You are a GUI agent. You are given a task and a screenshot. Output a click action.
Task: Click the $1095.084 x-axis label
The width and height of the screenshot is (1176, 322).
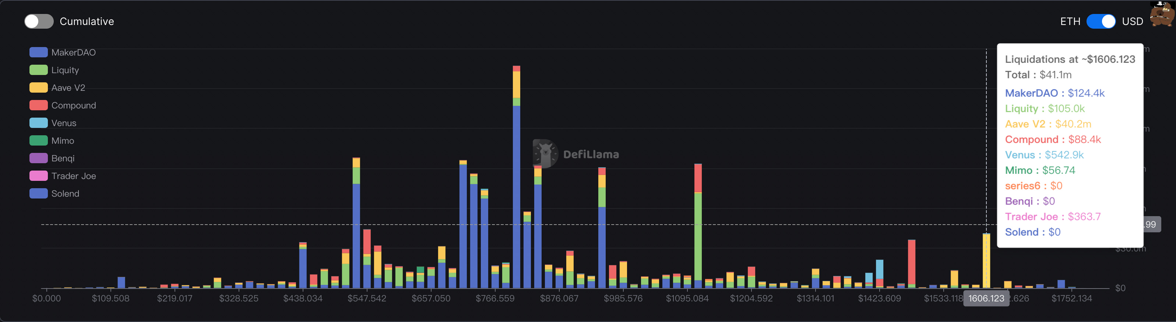click(687, 298)
